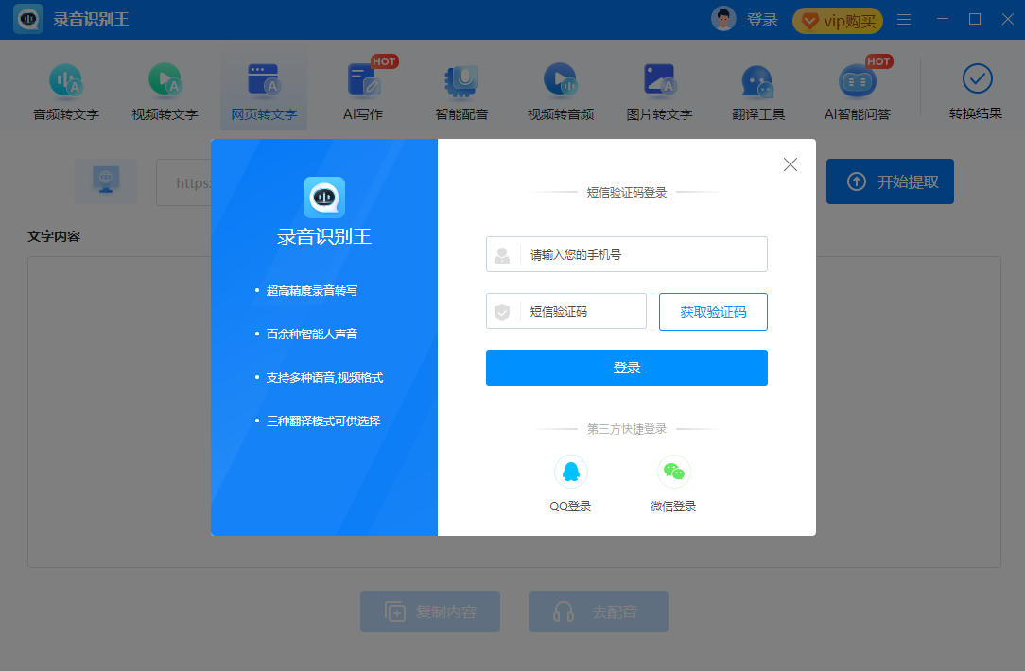Click 登录 in the title bar

[762, 20]
